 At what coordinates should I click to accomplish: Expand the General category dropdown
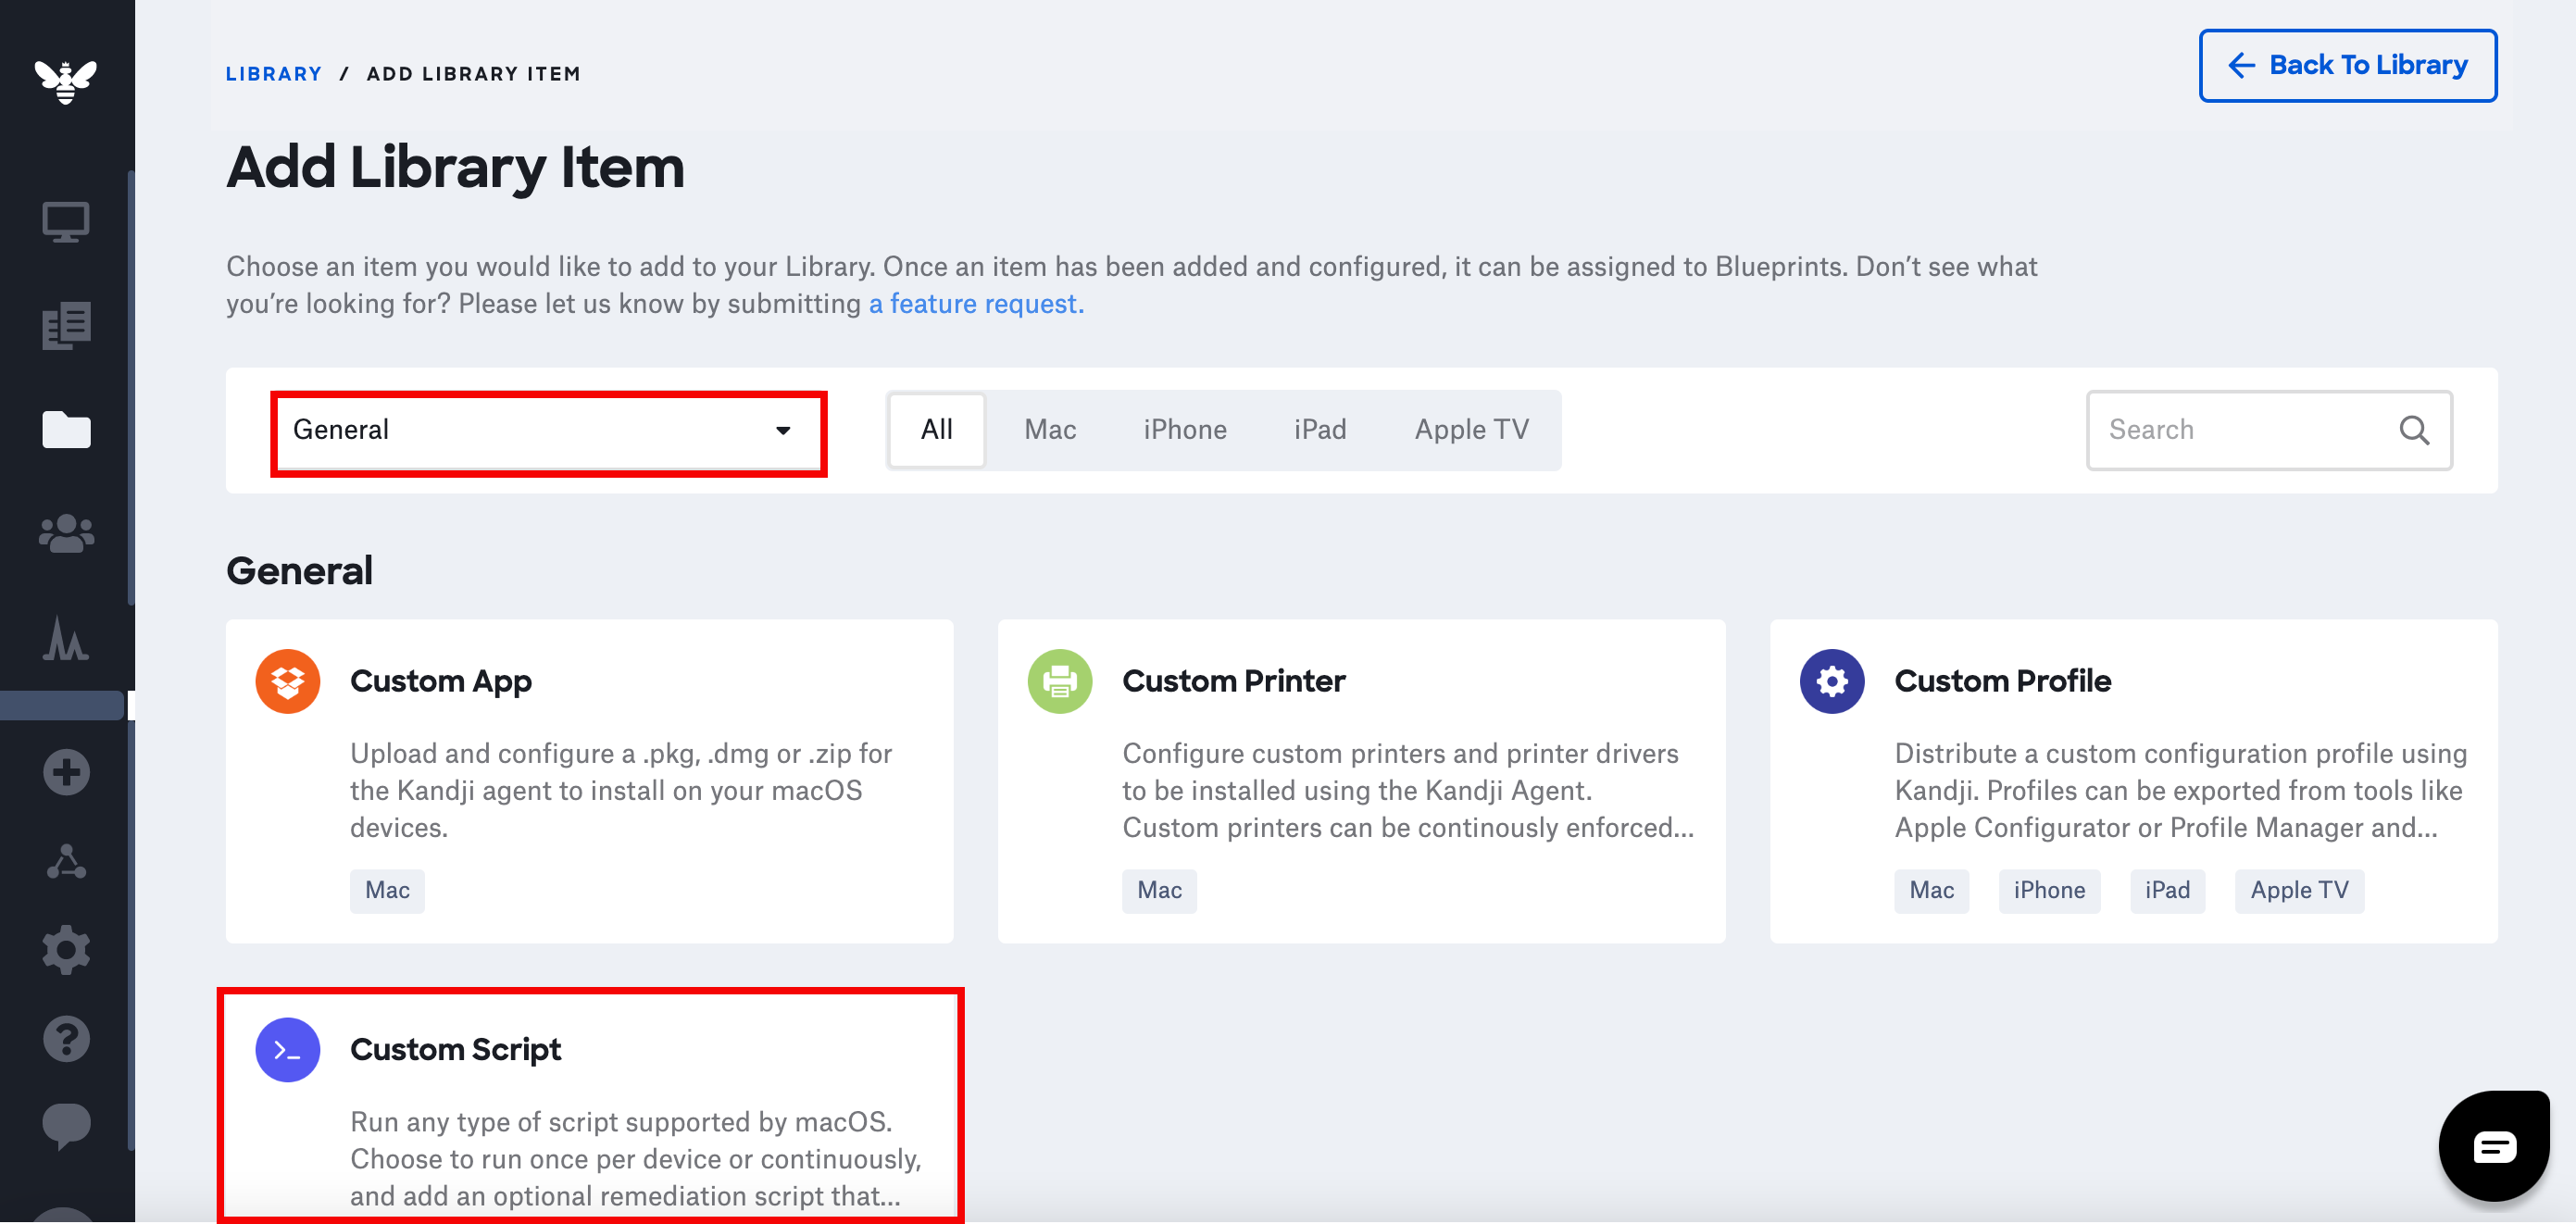547,430
